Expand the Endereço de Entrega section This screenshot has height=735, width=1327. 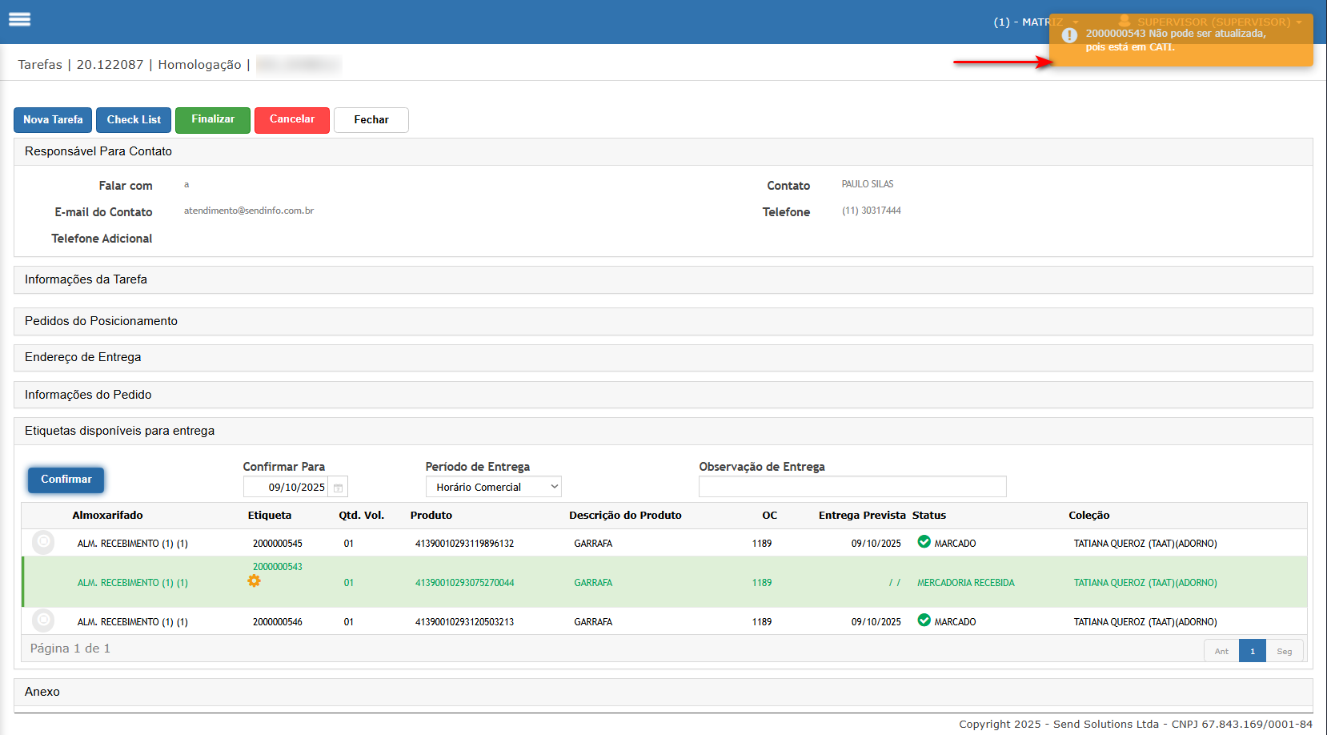tap(82, 357)
